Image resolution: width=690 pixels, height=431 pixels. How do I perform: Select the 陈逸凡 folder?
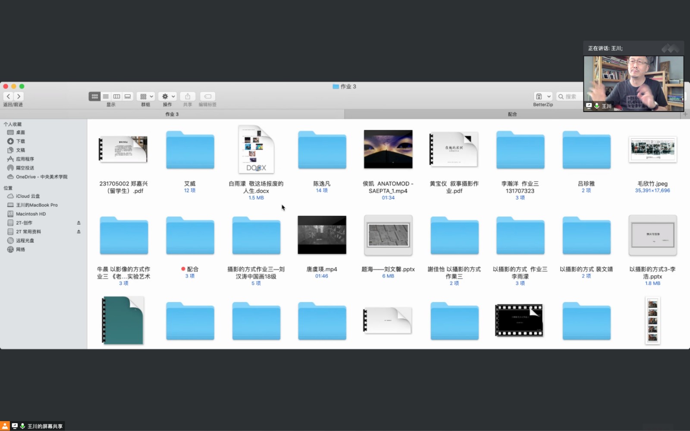[322, 150]
